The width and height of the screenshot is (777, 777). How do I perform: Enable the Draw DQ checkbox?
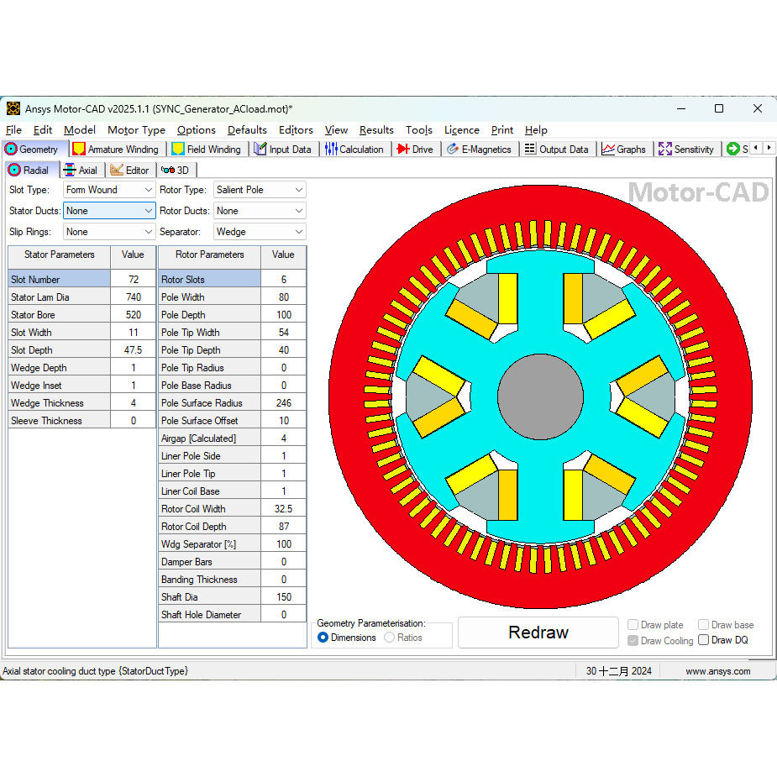[x=703, y=640]
